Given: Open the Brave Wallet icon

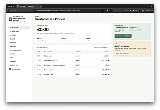Looking at the screenshot, I should (x=136, y=10).
